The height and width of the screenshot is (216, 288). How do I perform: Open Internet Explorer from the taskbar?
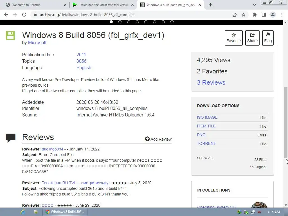[x=23, y=212]
